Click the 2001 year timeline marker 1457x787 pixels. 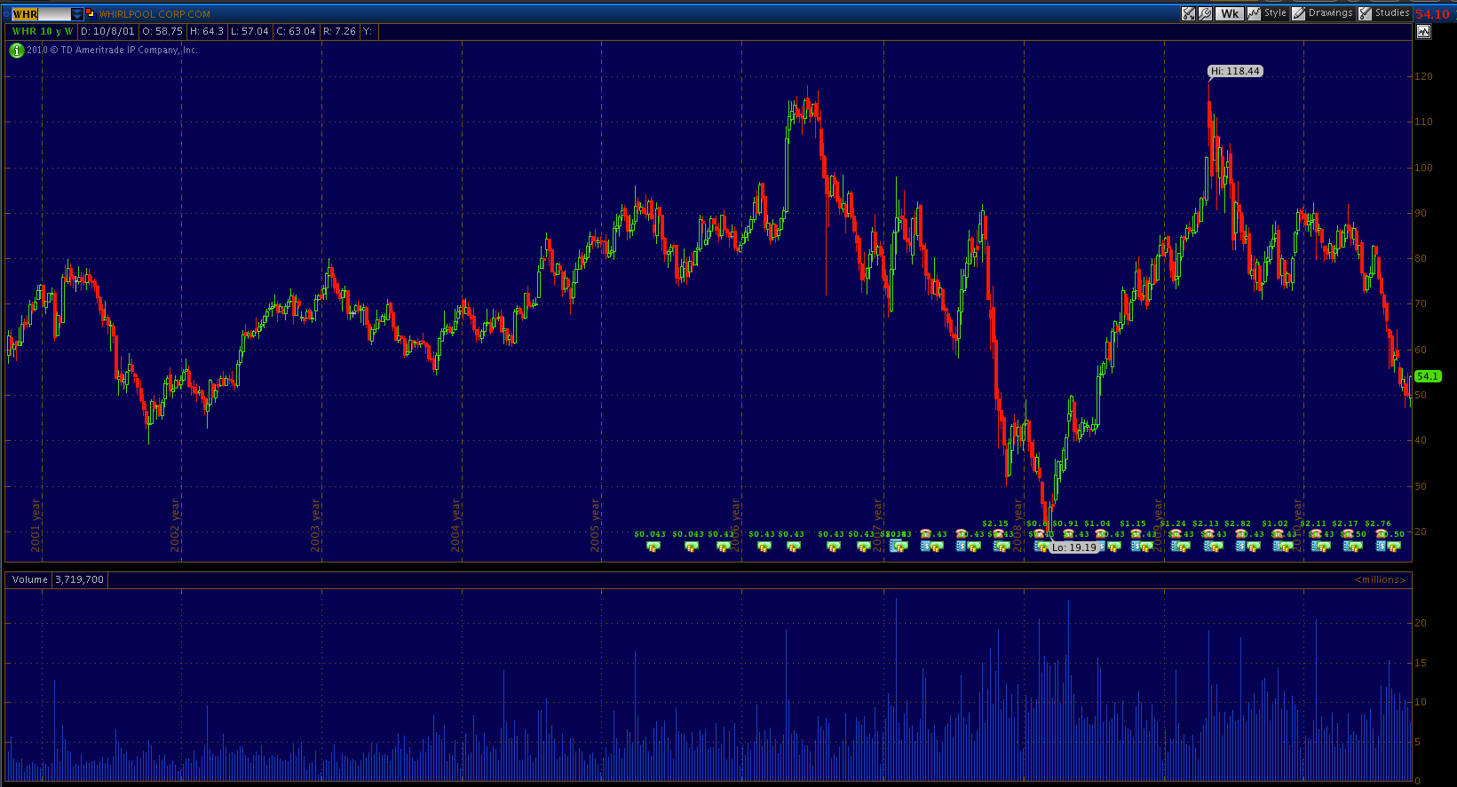(x=36, y=525)
